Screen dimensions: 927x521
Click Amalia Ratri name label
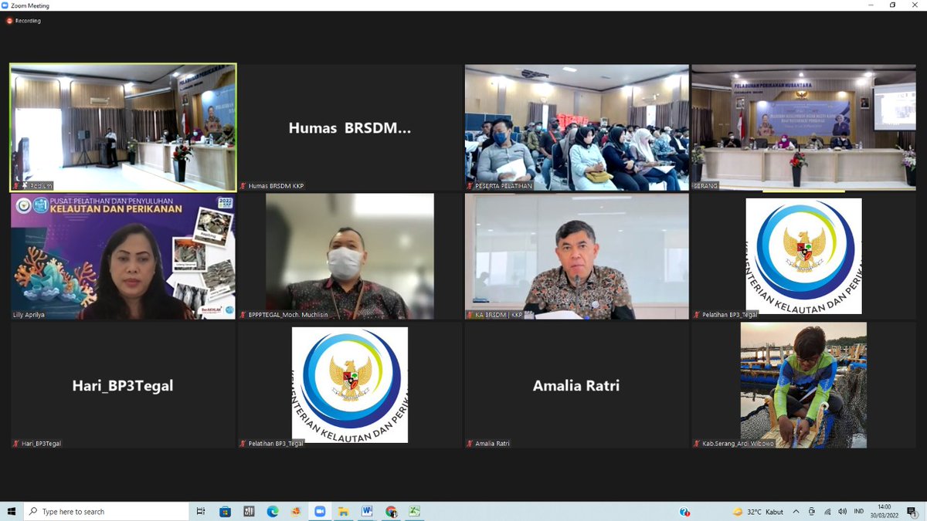(x=493, y=444)
